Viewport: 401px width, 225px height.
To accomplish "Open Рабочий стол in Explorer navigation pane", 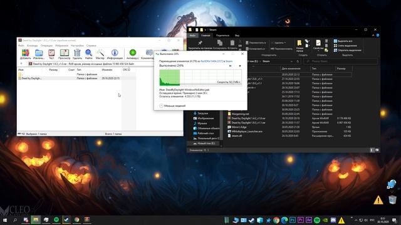I will click(x=203, y=133).
